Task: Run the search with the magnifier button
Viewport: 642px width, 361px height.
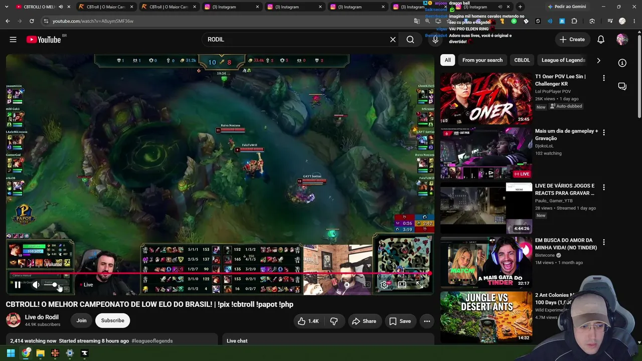Action: pyautogui.click(x=410, y=40)
